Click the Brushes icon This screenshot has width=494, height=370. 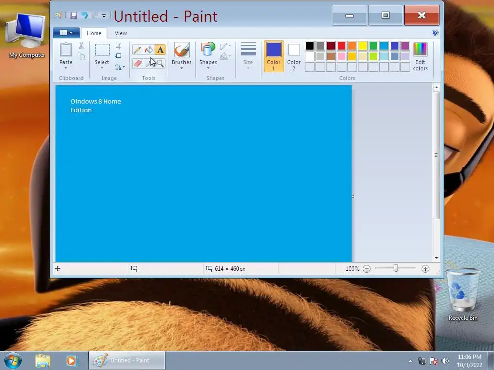coord(182,50)
